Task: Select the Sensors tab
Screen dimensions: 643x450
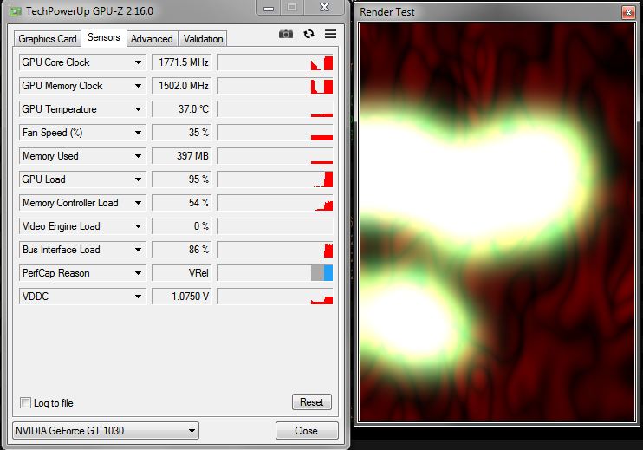Action: pyautogui.click(x=104, y=37)
